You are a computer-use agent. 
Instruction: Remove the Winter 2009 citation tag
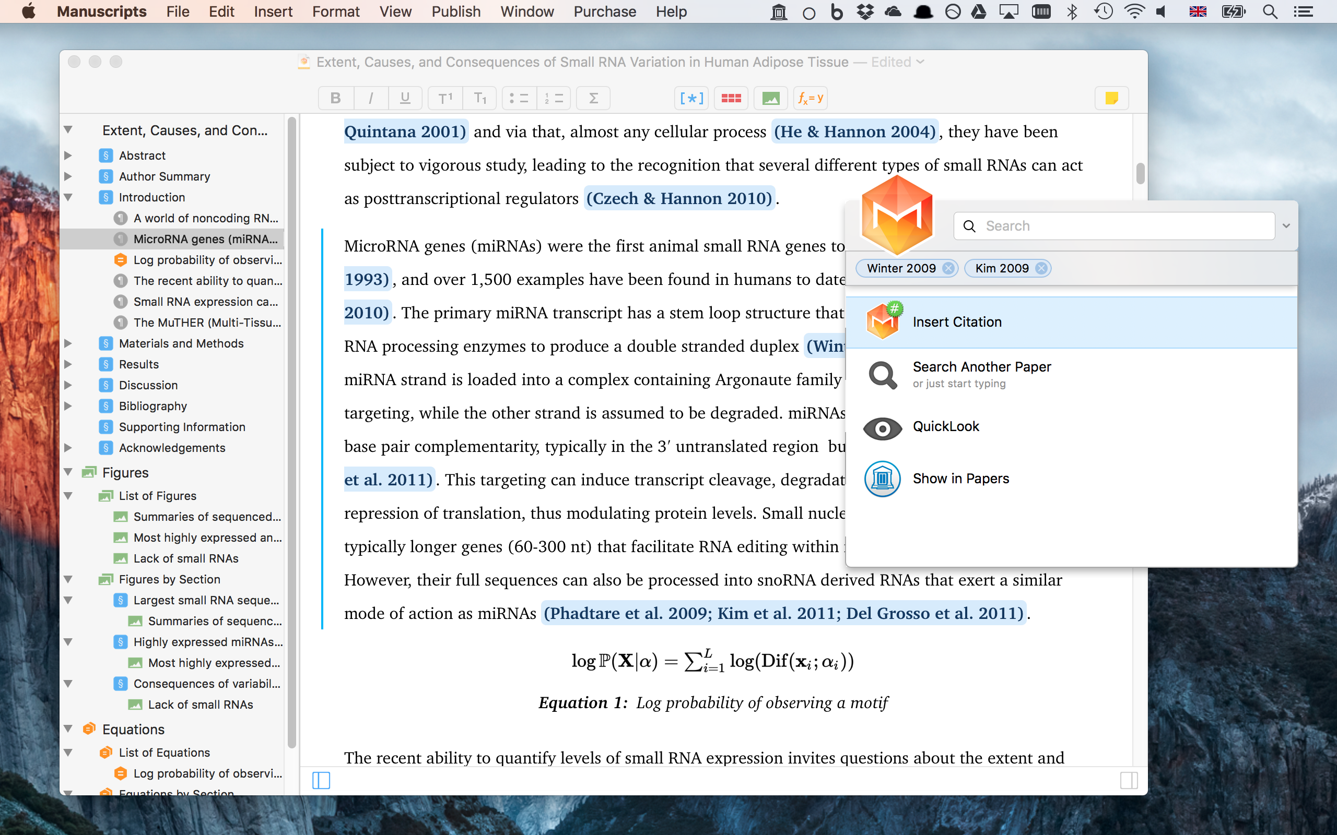tap(948, 268)
